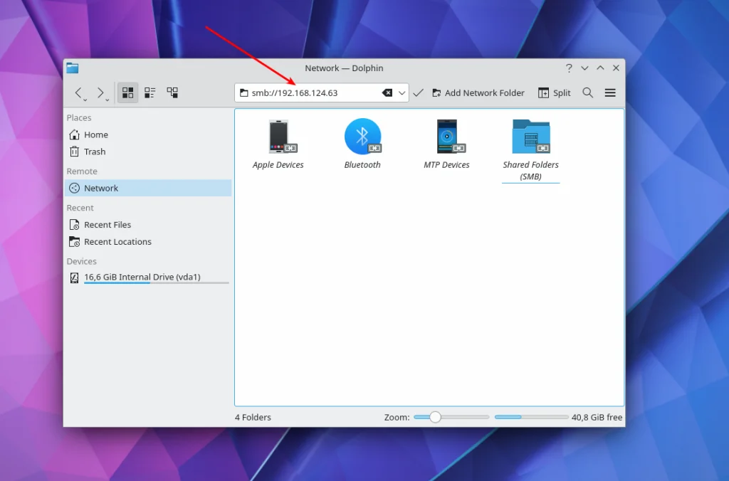729x481 pixels.
Task: Open Recent Locations from the sidebar
Action: tap(117, 241)
